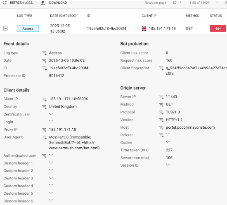Click row ID 19aefe82cf8-4bc203f4 in table
The width and height of the screenshot is (227, 205).
(x=106, y=28)
